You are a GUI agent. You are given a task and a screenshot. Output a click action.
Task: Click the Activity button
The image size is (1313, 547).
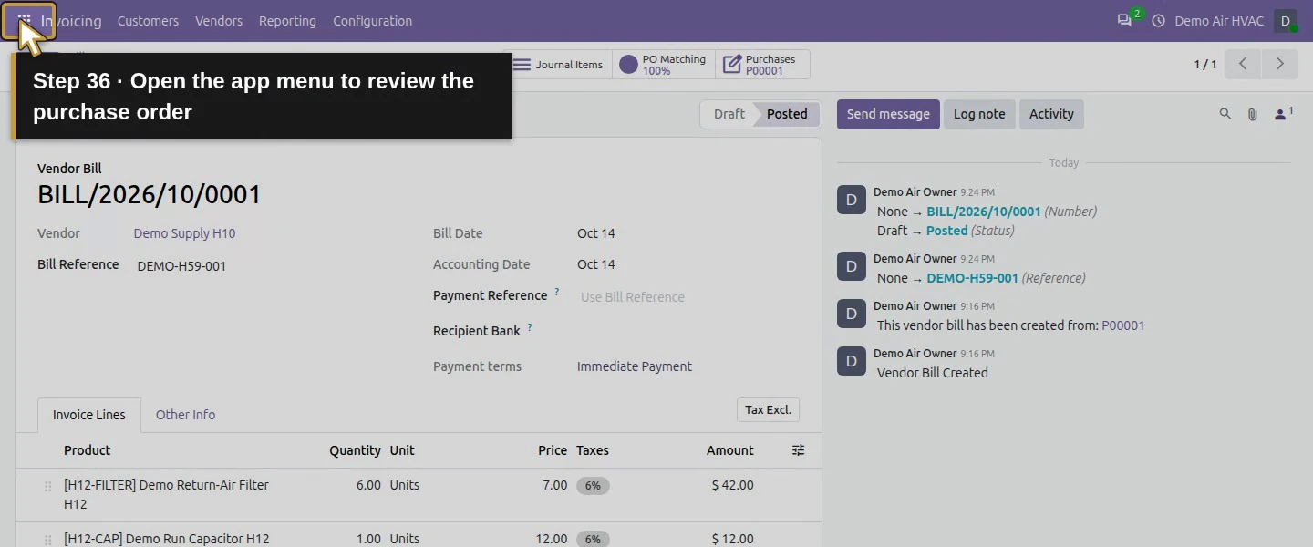coord(1051,114)
